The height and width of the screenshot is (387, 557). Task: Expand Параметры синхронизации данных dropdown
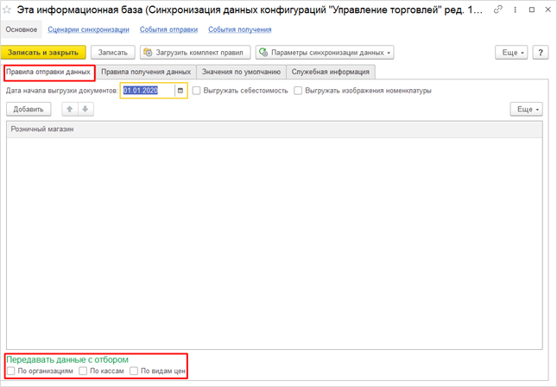coord(325,53)
